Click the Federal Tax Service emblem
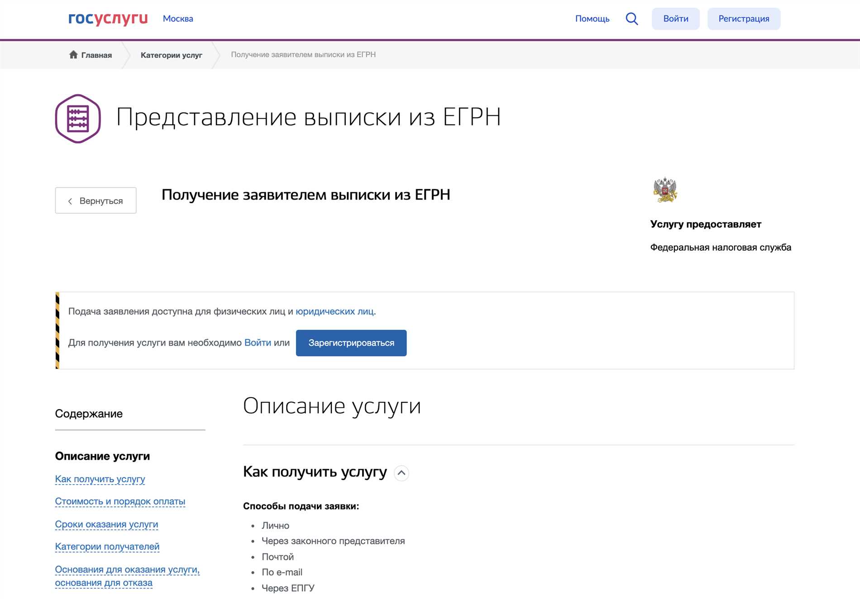 point(665,190)
